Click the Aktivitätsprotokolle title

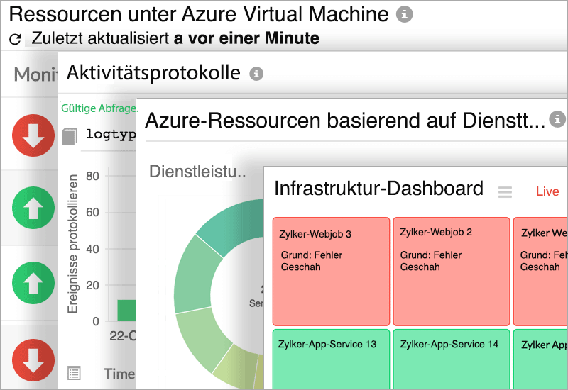(153, 73)
